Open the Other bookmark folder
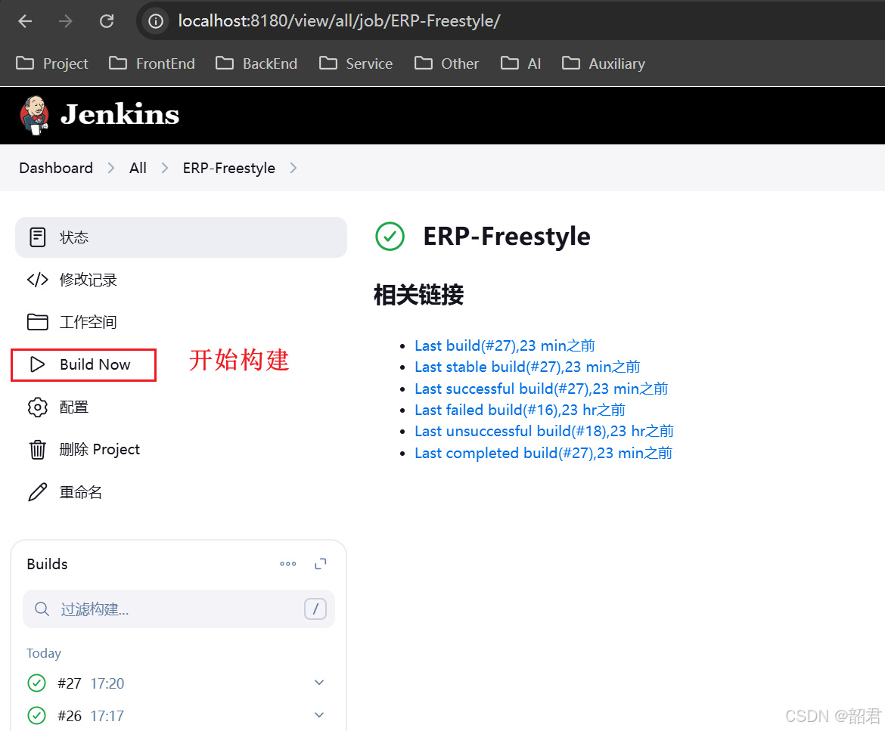The height and width of the screenshot is (731, 885). [446, 63]
